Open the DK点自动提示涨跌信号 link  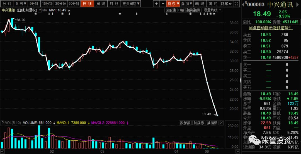pyautogui.click(x=271, y=28)
